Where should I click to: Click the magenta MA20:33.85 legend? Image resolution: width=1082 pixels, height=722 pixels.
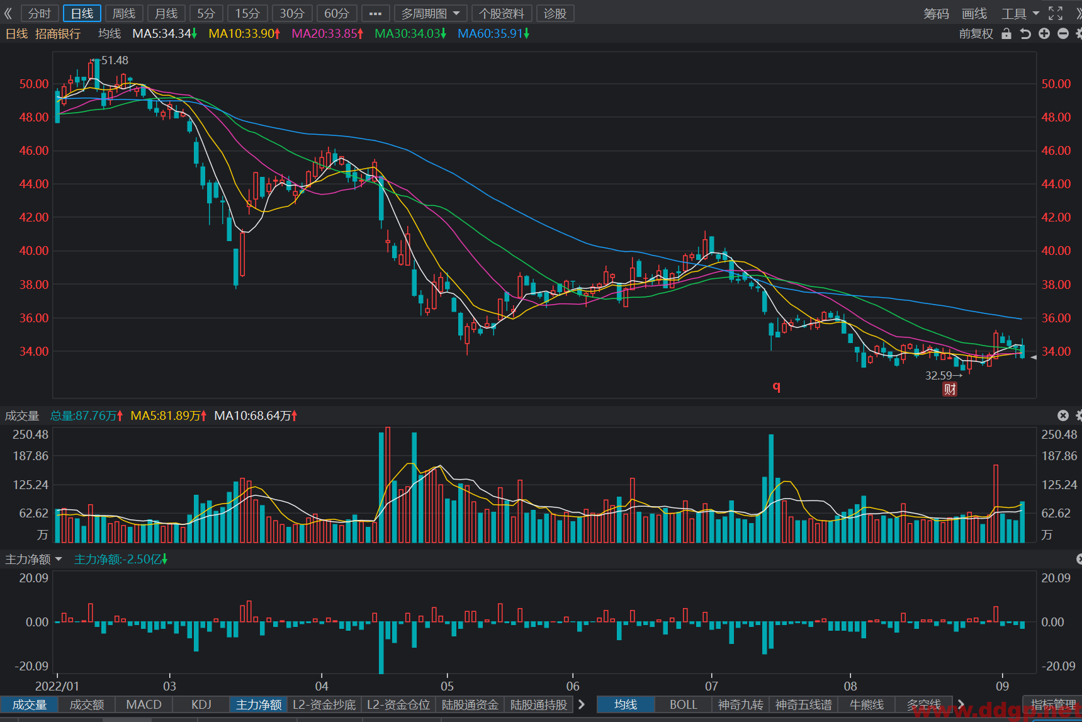pos(327,33)
